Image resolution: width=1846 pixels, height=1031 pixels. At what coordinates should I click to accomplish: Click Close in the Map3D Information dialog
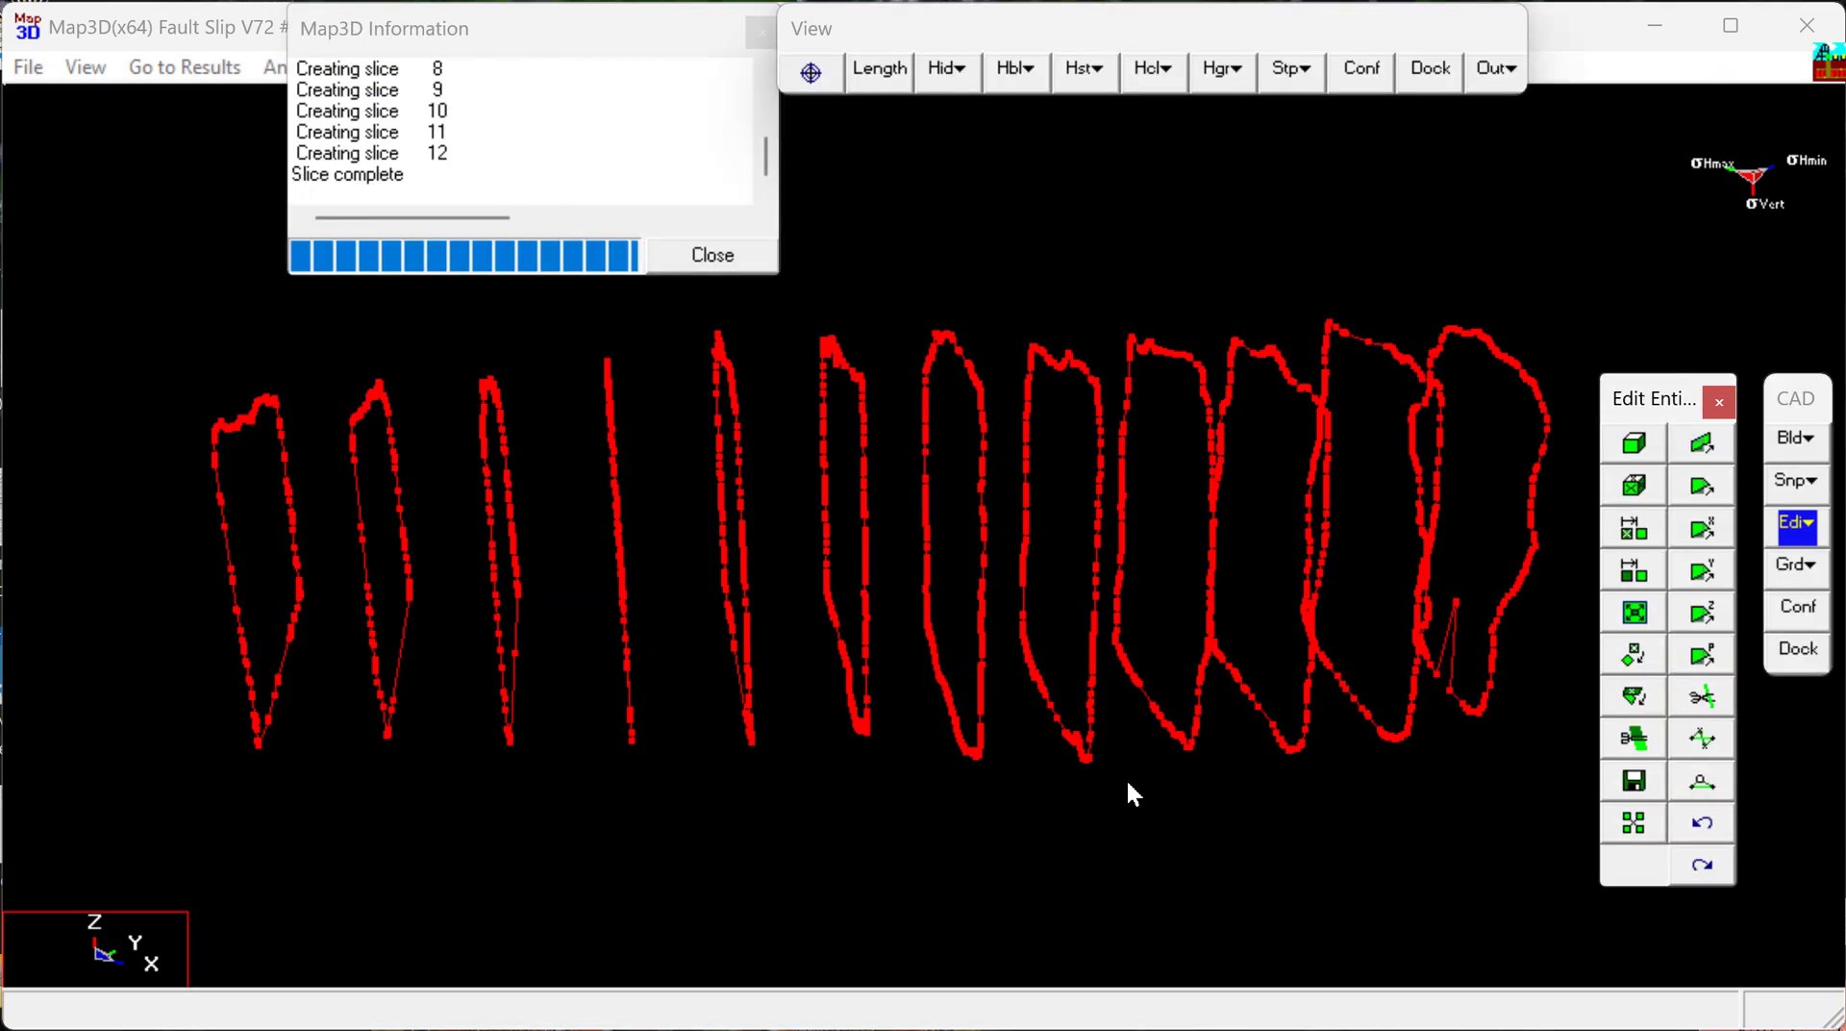click(712, 256)
